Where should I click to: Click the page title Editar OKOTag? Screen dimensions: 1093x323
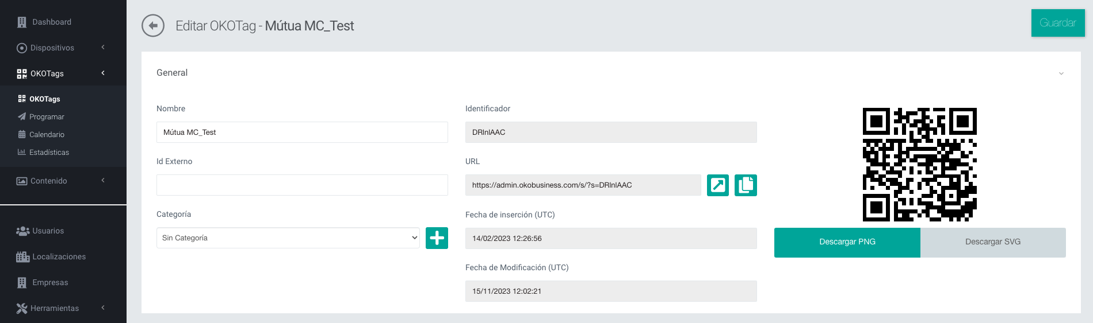point(265,26)
